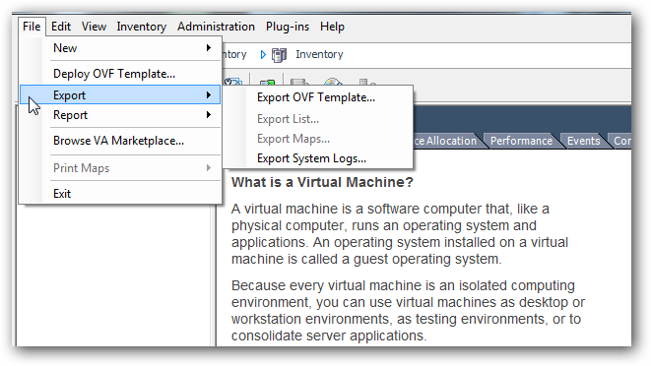Switch to the Performance tab
The width and height of the screenshot is (651, 366).
tap(521, 141)
